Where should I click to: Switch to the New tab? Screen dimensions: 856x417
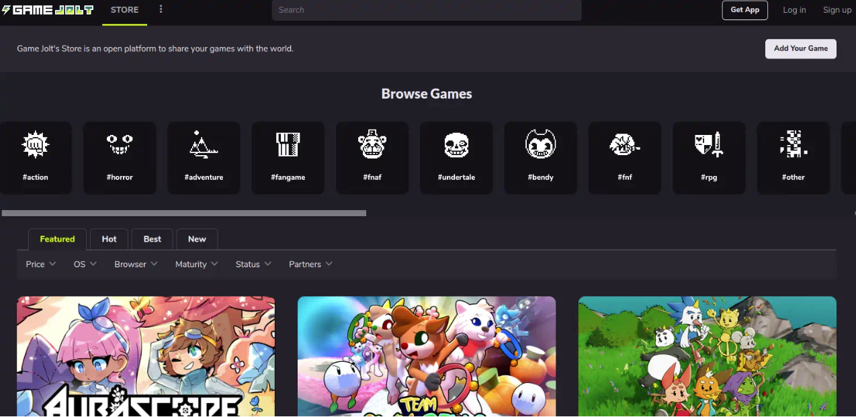(x=197, y=239)
